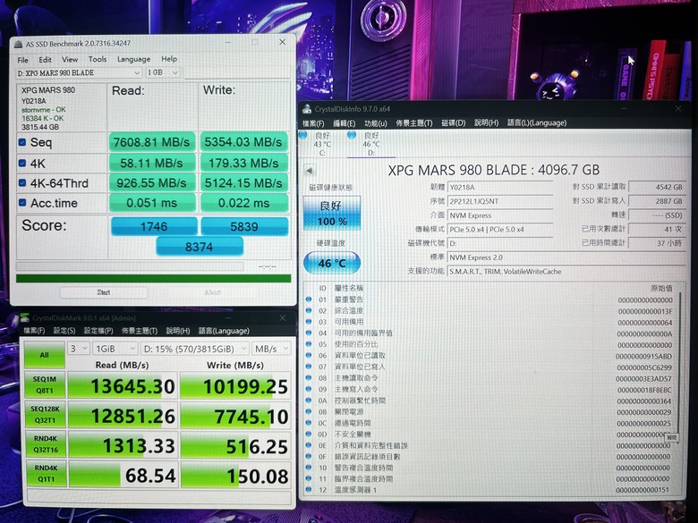Screen dimensions: 698x523
Task: Open AS SSD Edit menu
Action: click(45, 60)
